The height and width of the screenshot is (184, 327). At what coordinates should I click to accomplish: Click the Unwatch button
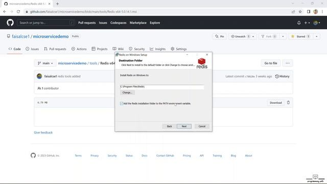240,36
